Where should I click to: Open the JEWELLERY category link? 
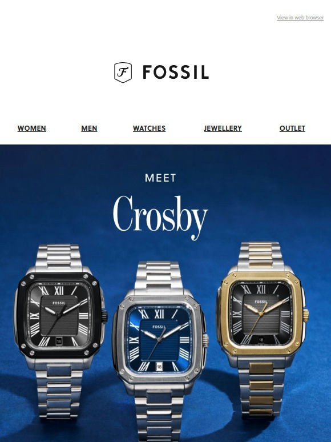[x=223, y=128]
